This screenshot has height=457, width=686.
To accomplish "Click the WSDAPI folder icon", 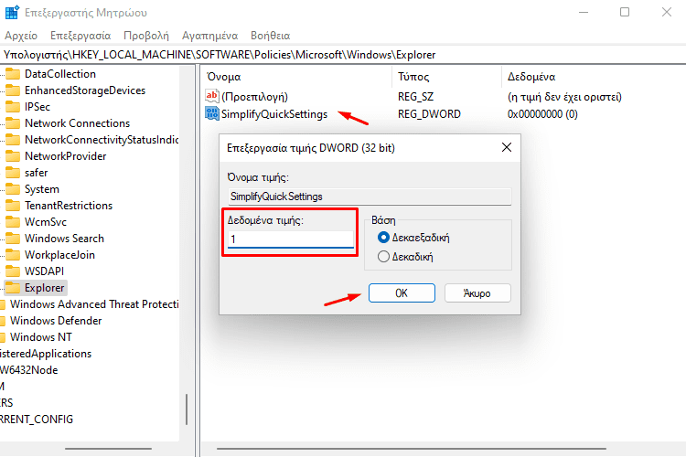I will click(x=13, y=271).
